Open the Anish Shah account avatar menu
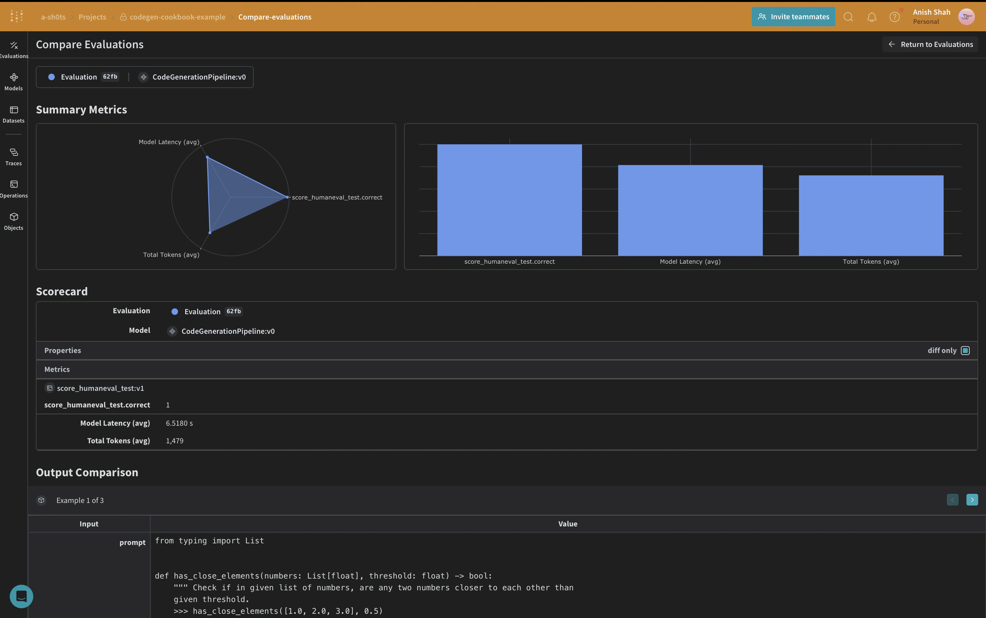The image size is (986, 618). [x=966, y=17]
